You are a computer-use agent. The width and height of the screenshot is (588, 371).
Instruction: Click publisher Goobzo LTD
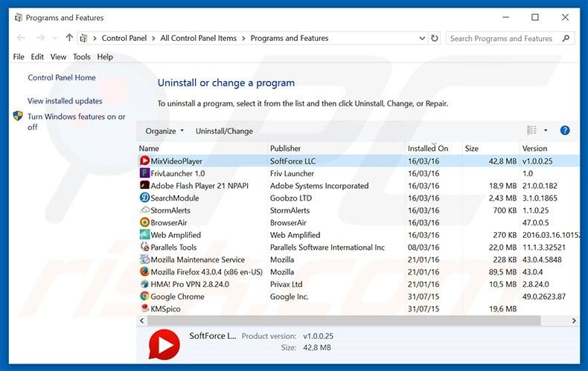click(x=290, y=198)
